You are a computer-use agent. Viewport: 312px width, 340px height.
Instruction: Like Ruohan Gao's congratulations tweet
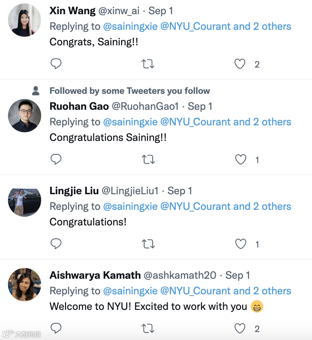[x=240, y=160]
